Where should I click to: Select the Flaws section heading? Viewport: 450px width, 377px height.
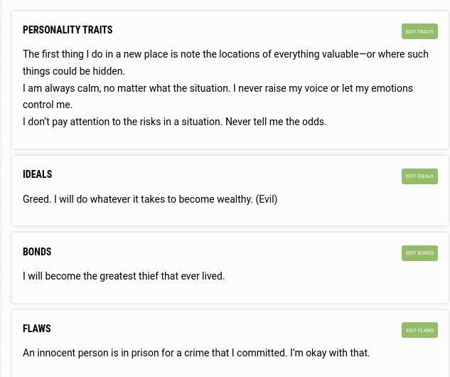pyautogui.click(x=37, y=329)
